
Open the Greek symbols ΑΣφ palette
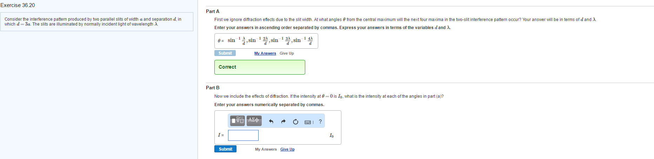(254, 121)
